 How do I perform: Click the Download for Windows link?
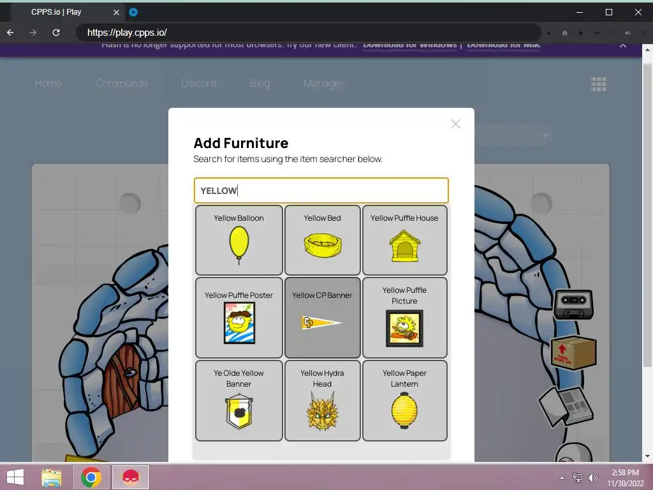click(410, 45)
